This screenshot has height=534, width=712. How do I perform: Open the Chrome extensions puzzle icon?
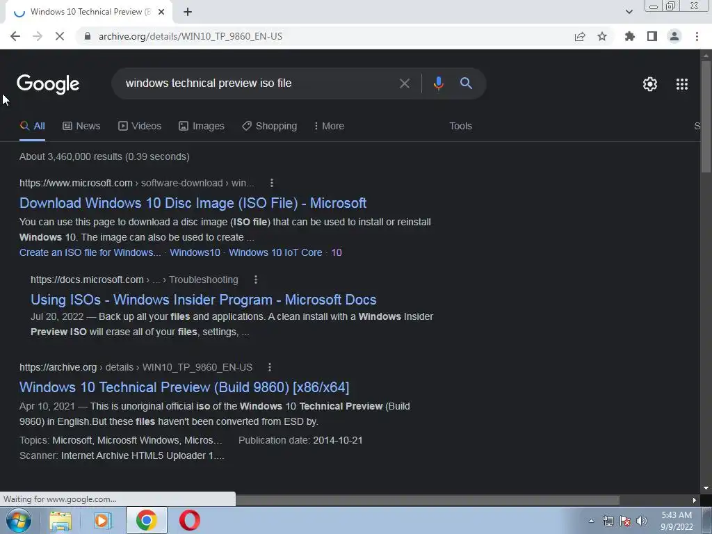(630, 36)
